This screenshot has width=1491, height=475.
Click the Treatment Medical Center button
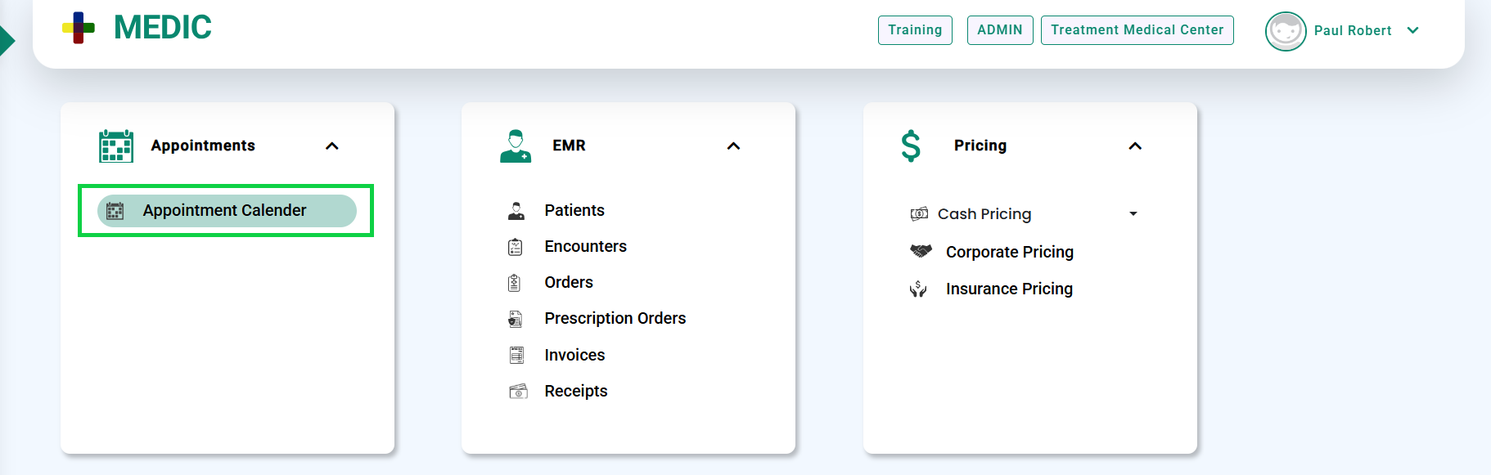(1137, 30)
